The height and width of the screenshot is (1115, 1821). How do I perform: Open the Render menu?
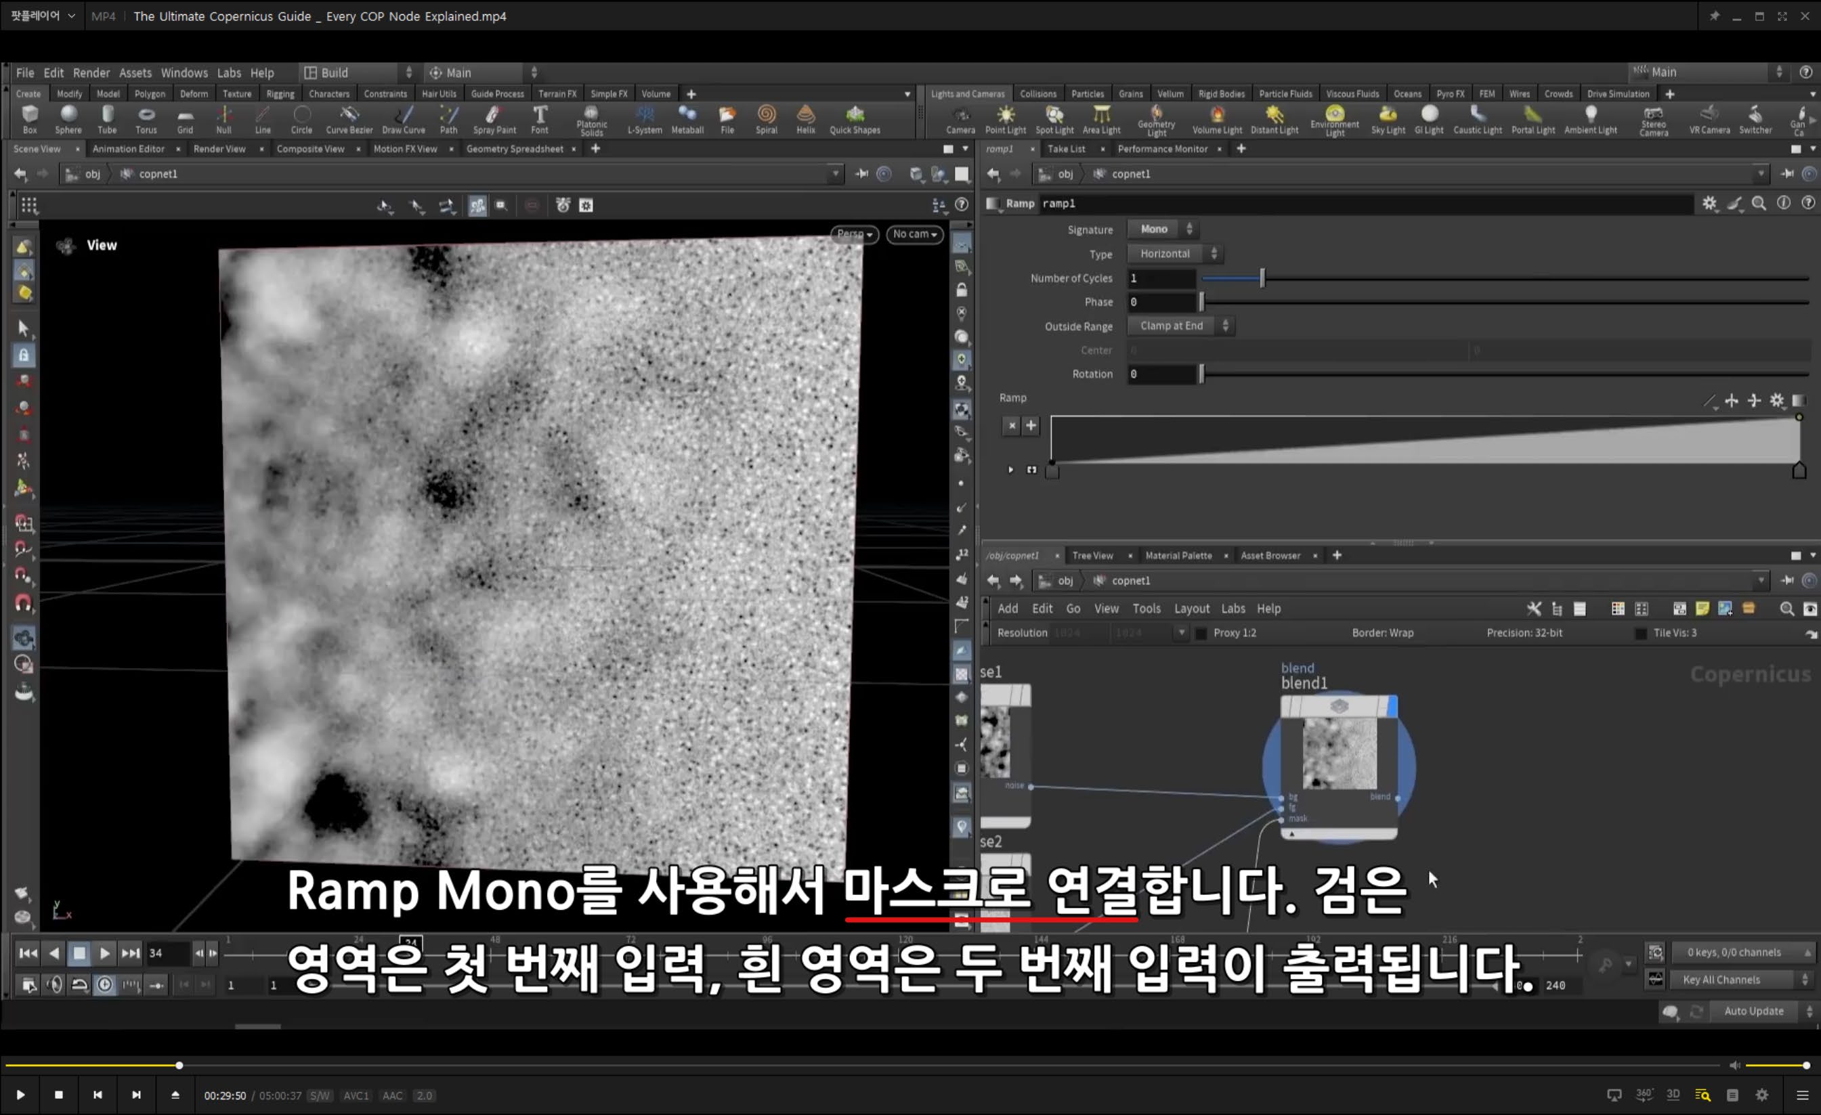coord(91,72)
